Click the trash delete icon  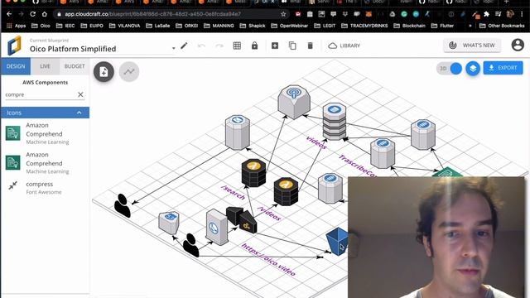pos(310,46)
